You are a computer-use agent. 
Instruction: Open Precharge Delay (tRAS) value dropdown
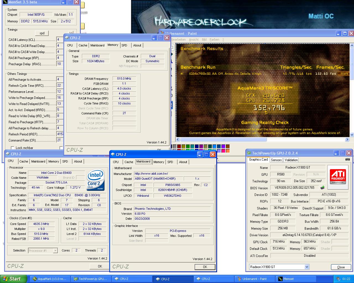coord(60,64)
